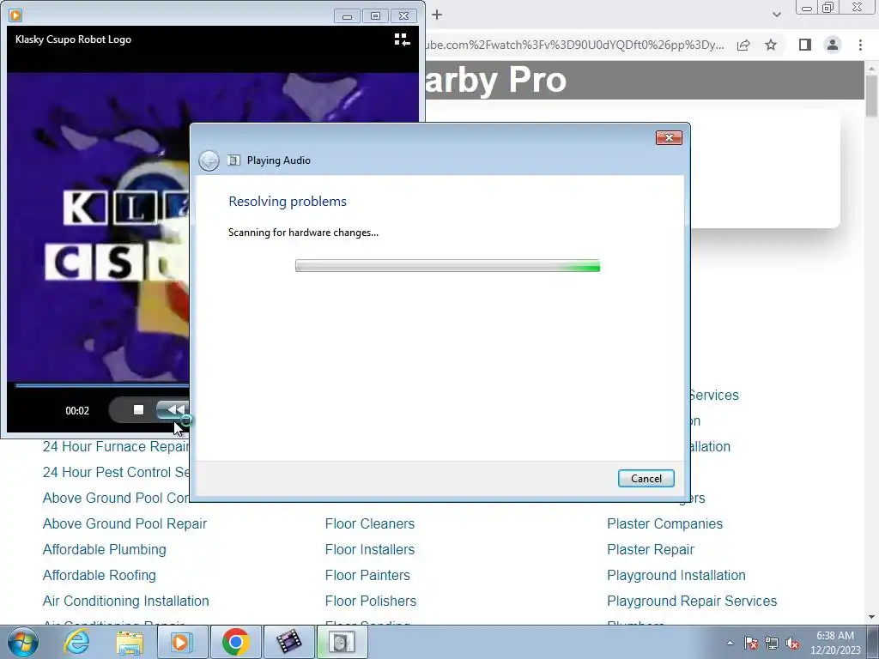
Task: Switch to troubleshooter taskbar button
Action: click(342, 642)
